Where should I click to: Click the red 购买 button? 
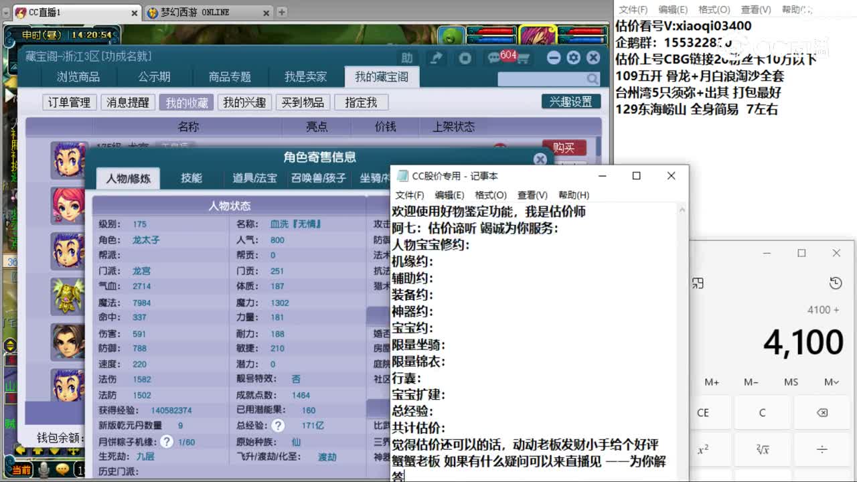[x=564, y=147]
